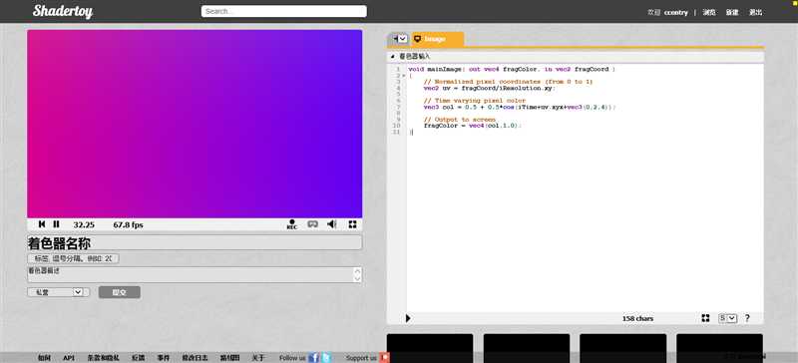
Task: Select the third iChannel input slot
Action: coord(622,348)
